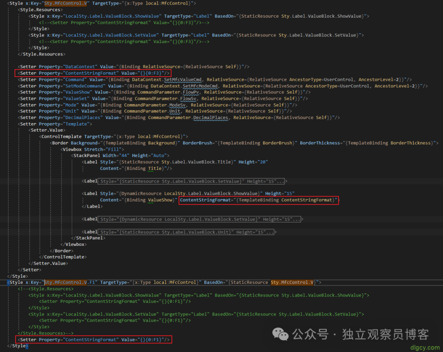Click the x:Key "Sty.MfcControl.V" in the first Style tag
The image size is (443, 352).
click(66, 3)
